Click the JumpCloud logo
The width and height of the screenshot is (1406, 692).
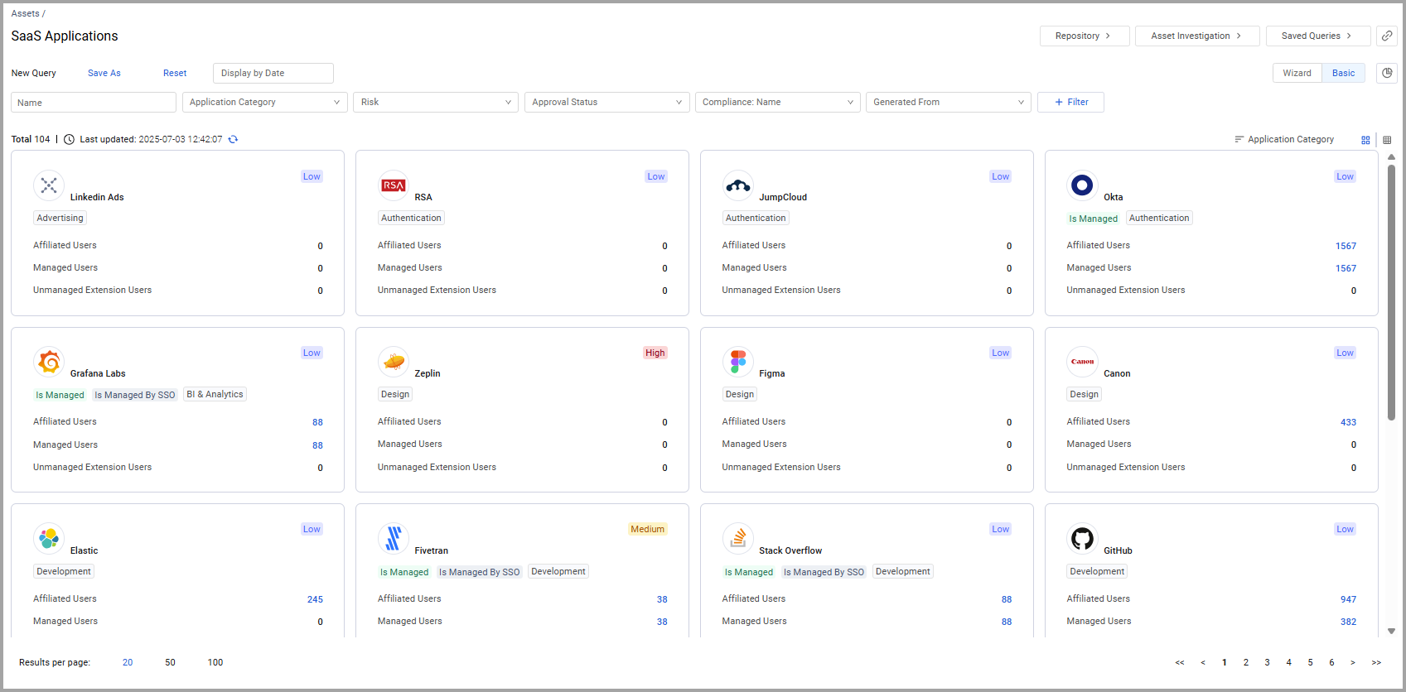(x=737, y=185)
